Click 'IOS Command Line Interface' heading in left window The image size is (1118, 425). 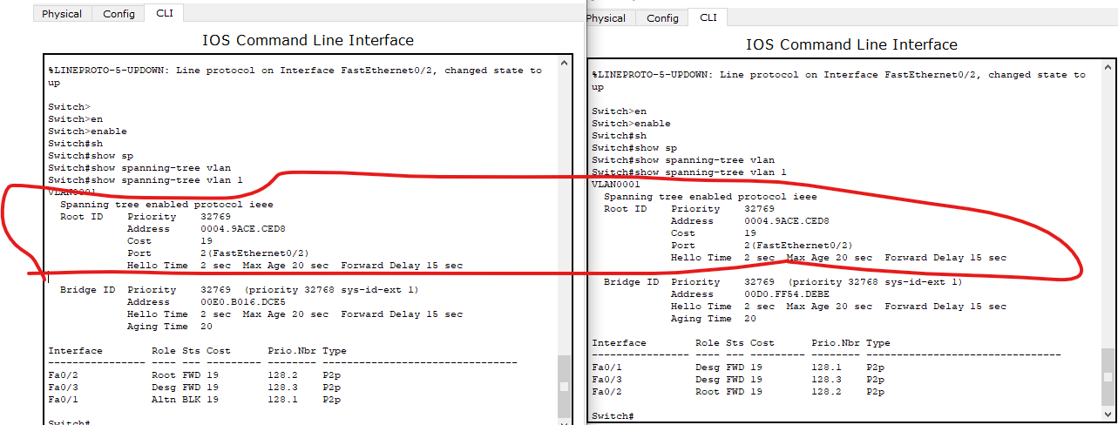[308, 40]
